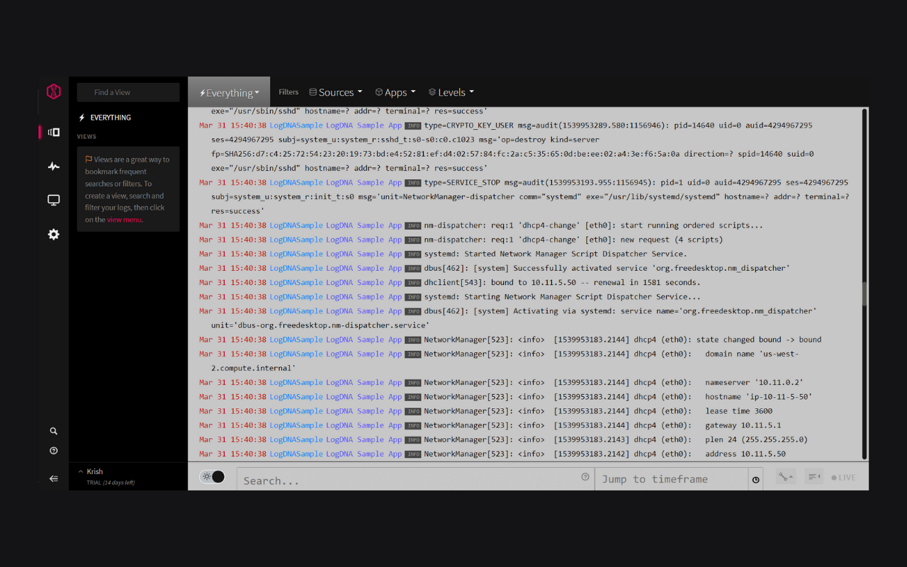Click INFO badge on 'lease time 3600' line
Screen dimensions: 907x567
point(413,411)
